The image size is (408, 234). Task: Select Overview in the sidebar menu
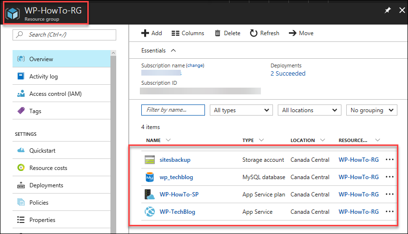click(61, 59)
